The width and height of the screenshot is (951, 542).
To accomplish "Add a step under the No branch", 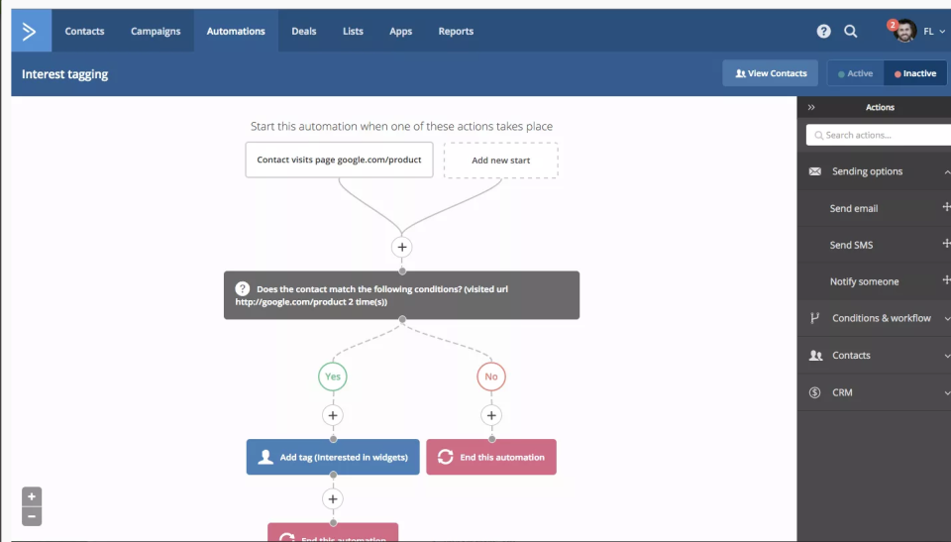I will (491, 415).
